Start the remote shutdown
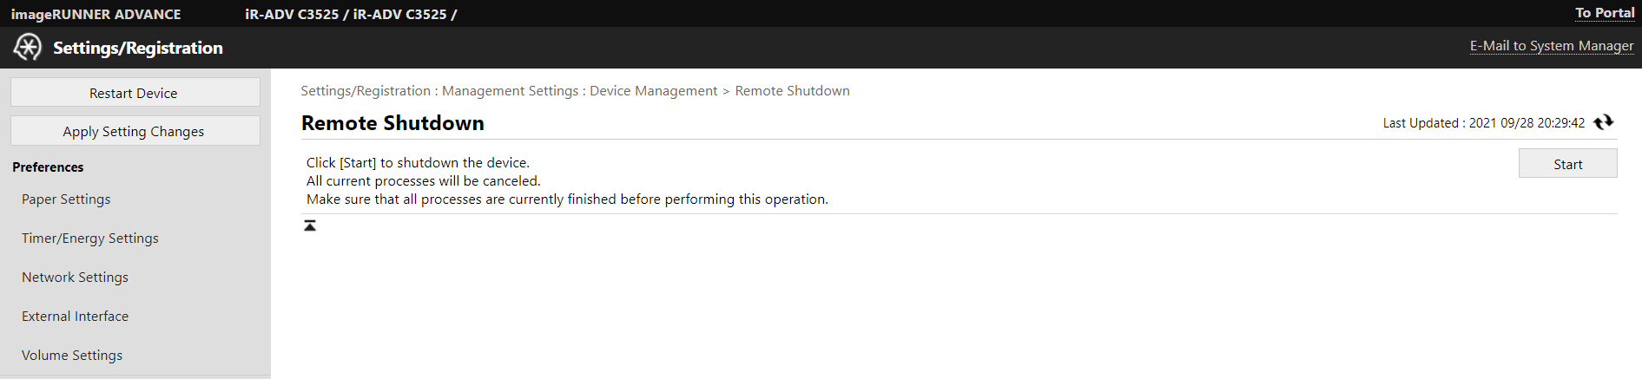 pos(1567,164)
